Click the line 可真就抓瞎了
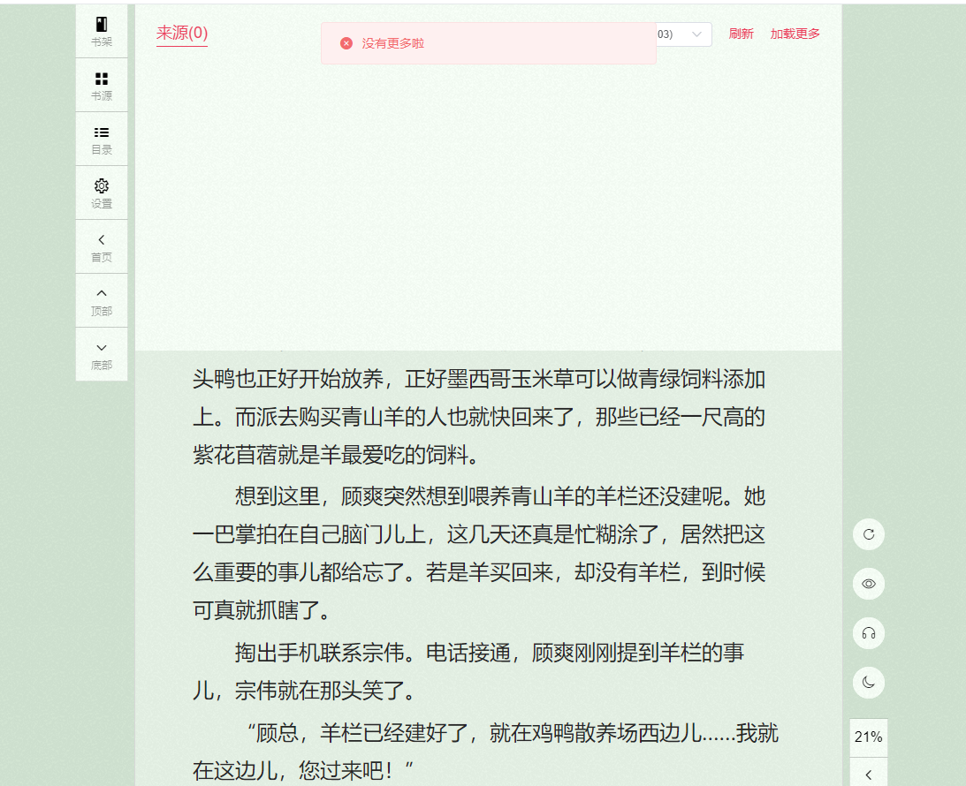Screen dimensions: 966x786 pyautogui.click(x=262, y=610)
